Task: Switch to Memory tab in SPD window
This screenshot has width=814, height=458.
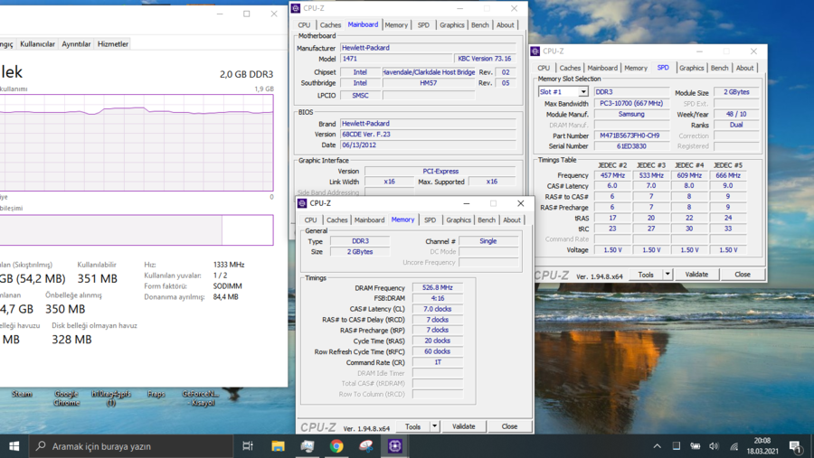Action: [x=636, y=68]
